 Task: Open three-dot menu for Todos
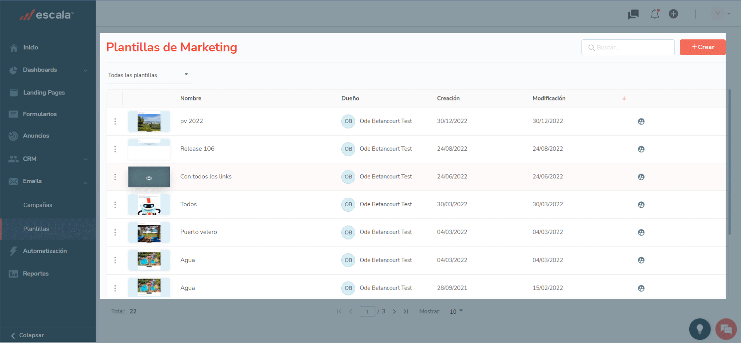115,205
